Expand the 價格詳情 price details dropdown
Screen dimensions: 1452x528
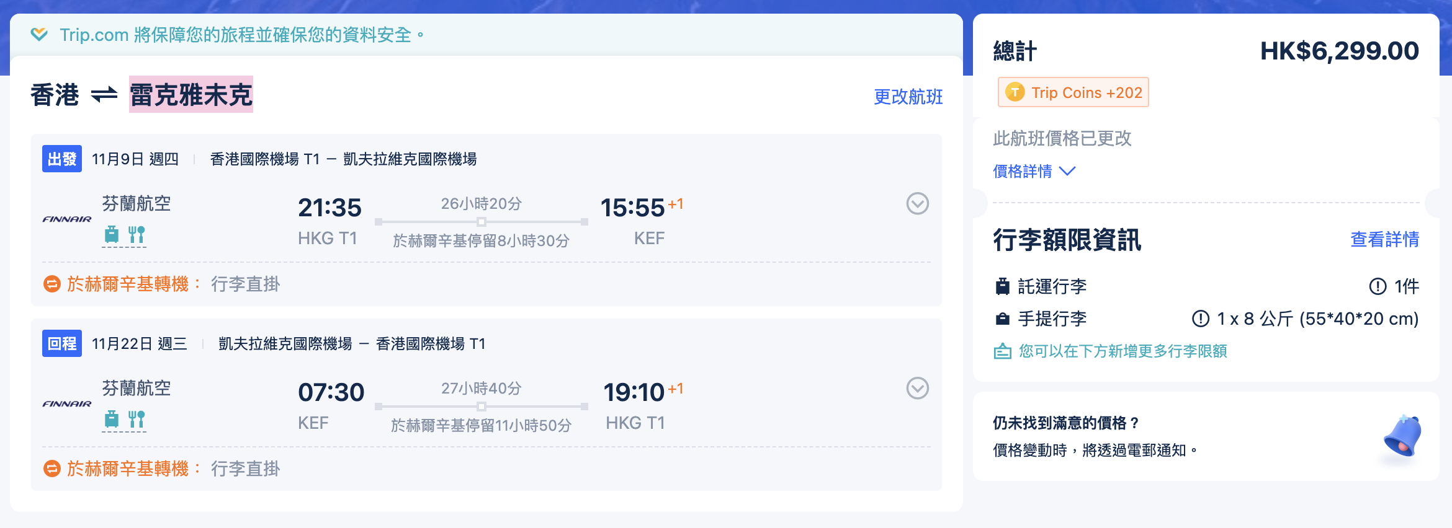(1034, 171)
